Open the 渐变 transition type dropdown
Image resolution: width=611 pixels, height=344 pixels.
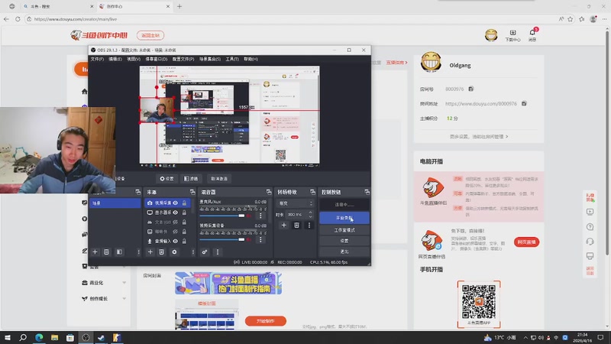pos(296,203)
